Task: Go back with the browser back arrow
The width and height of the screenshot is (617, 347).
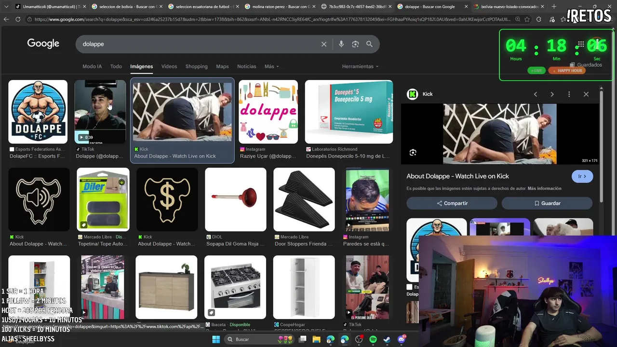Action: click(x=6, y=19)
